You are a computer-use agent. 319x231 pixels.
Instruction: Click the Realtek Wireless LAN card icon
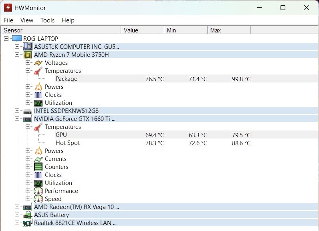click(28, 223)
